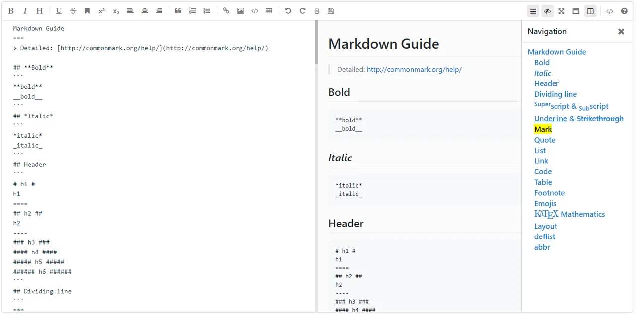This screenshot has width=636, height=315.
Task: Redo the last undone edit
Action: pyautogui.click(x=302, y=11)
